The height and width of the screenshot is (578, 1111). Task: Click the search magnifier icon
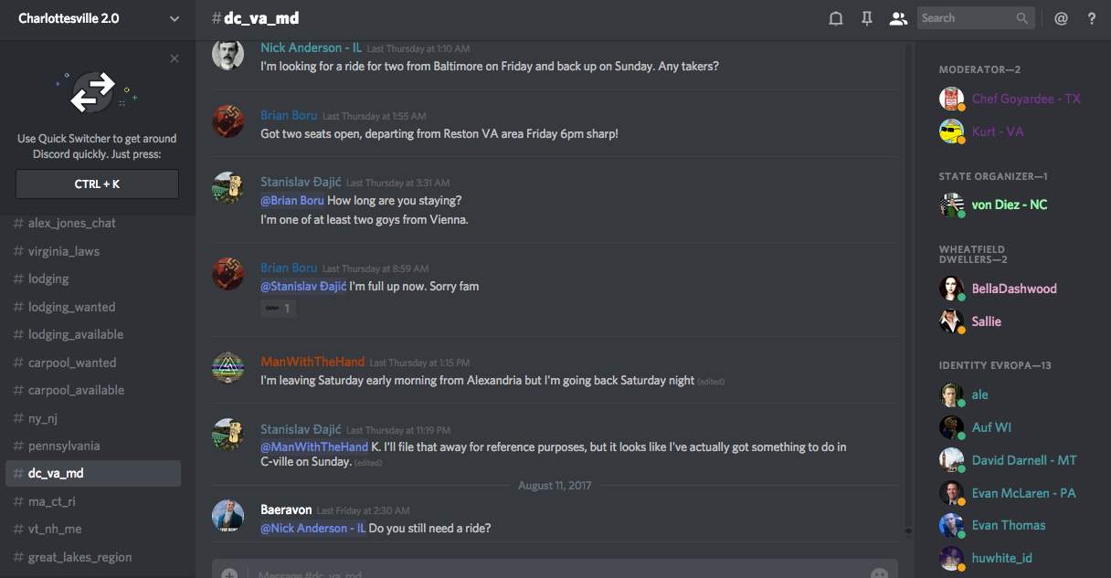point(1022,18)
